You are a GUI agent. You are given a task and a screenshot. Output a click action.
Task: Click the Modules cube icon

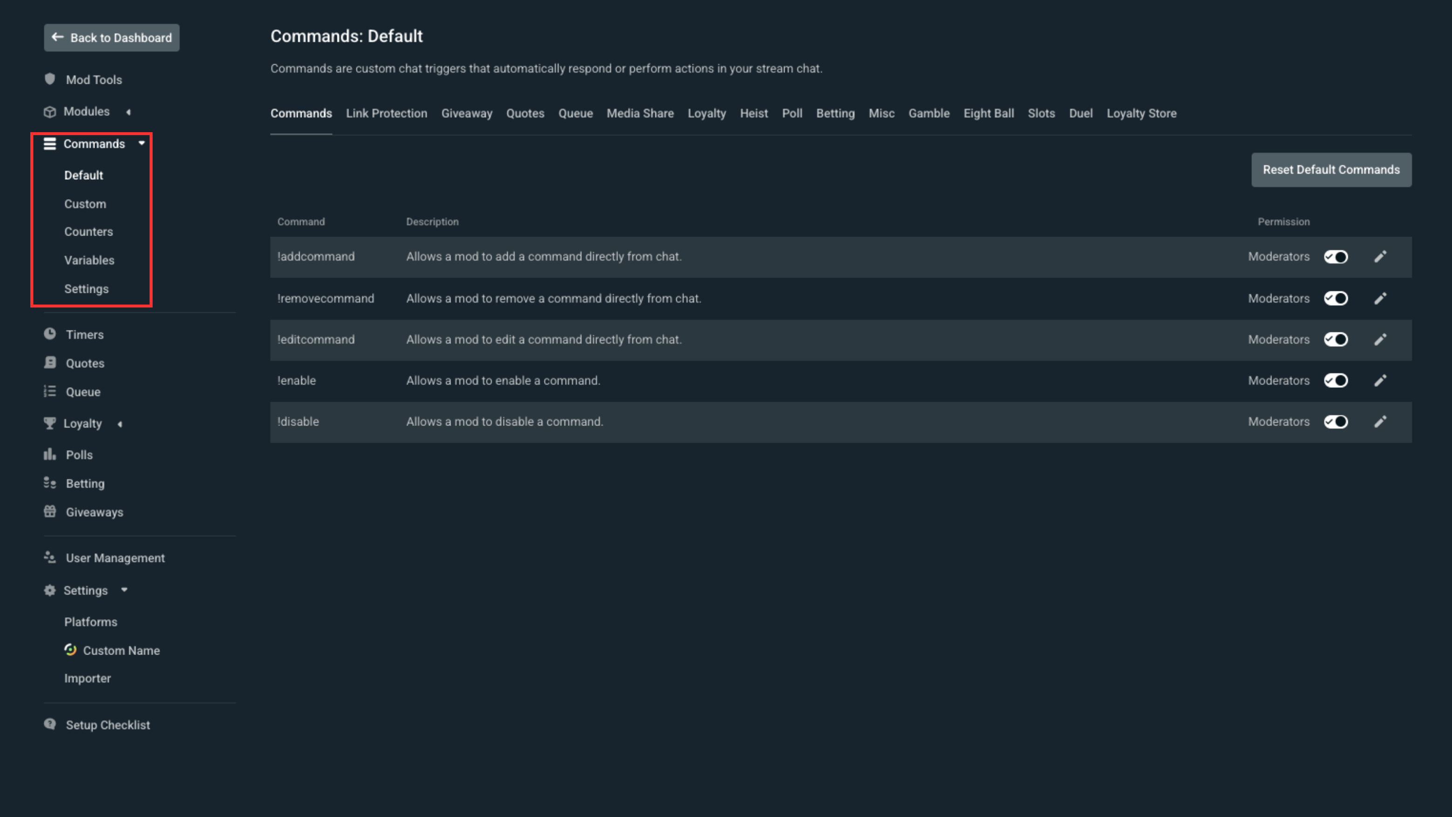click(50, 112)
